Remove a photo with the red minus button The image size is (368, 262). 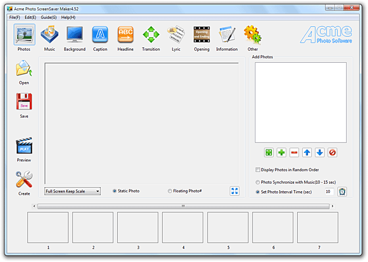(x=294, y=152)
